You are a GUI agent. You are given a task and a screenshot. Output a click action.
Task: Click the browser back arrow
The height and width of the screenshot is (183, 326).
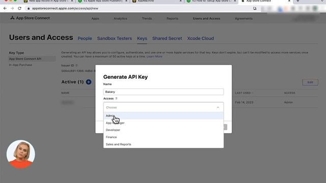coord(5,8)
